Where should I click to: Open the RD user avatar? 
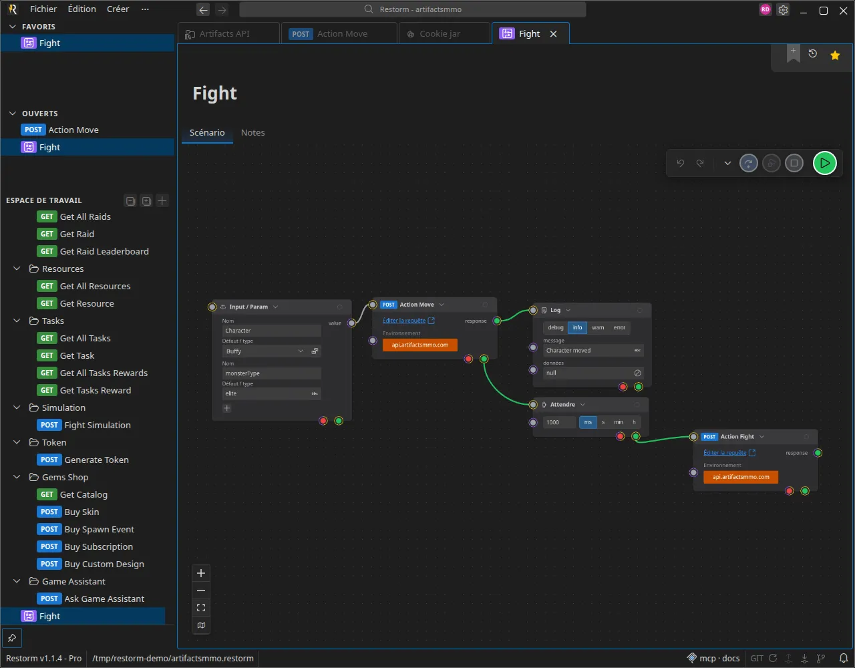pos(765,10)
